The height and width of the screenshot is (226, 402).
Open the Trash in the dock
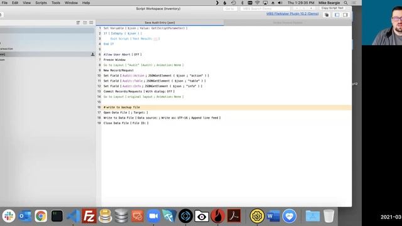[329, 216]
